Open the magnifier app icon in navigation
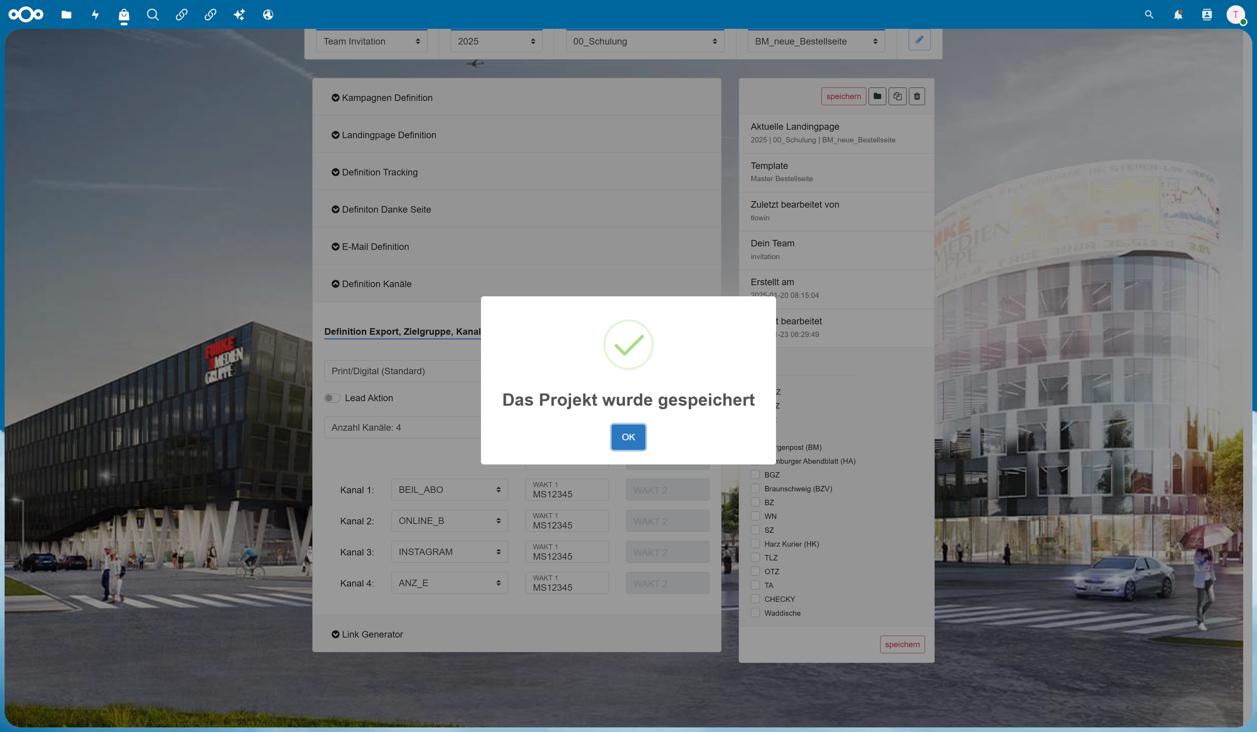The image size is (1257, 732). pyautogui.click(x=153, y=15)
